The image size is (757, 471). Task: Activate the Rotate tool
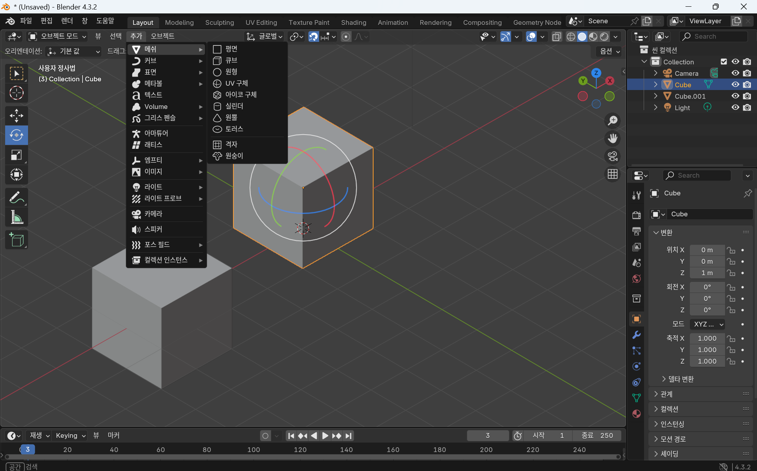(16, 135)
